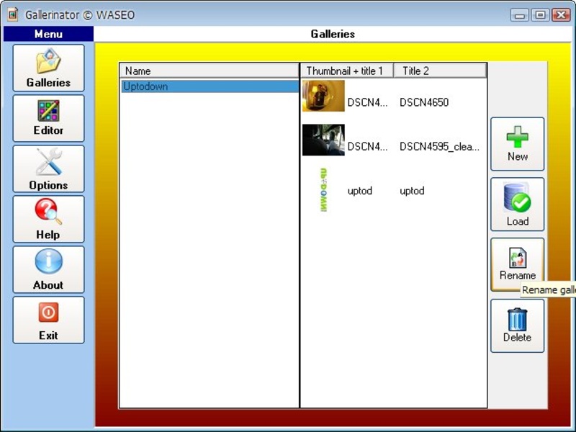Open the Galleries section from menu
Viewport: 576px width, 432px height.
point(48,68)
